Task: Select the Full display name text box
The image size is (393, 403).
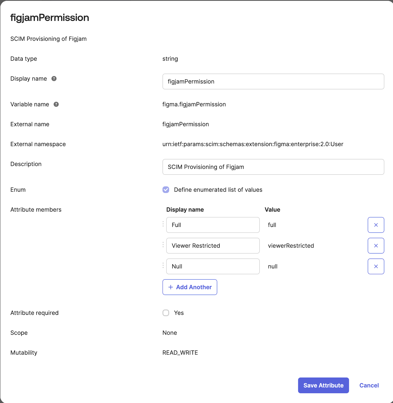Action: (x=213, y=225)
